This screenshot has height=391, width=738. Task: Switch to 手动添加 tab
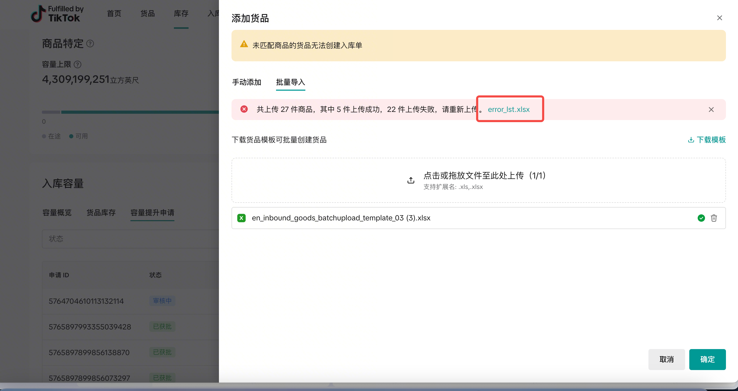[246, 82]
